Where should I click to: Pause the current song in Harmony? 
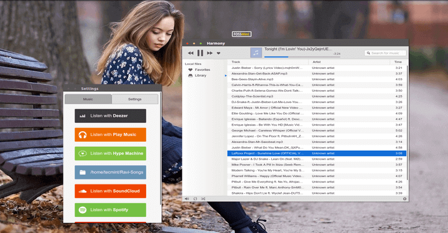pyautogui.click(x=200, y=53)
